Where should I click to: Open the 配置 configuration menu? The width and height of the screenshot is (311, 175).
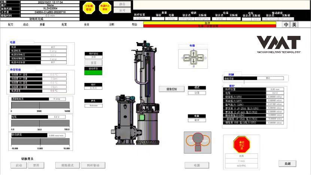(x=64, y=25)
